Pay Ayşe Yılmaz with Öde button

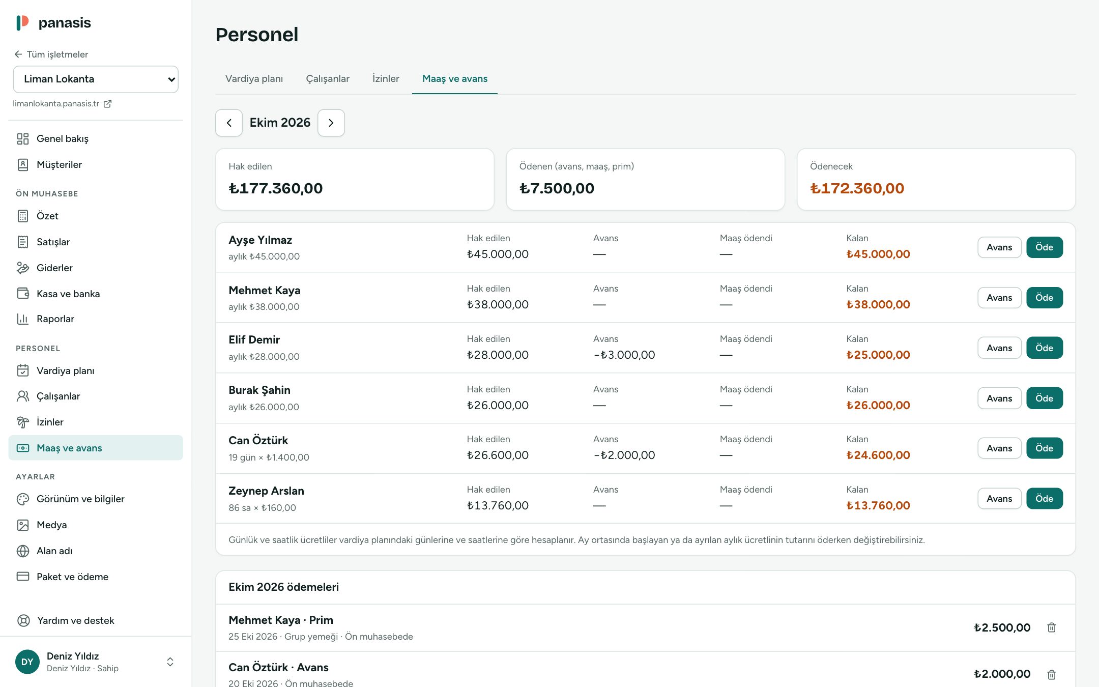click(x=1044, y=247)
